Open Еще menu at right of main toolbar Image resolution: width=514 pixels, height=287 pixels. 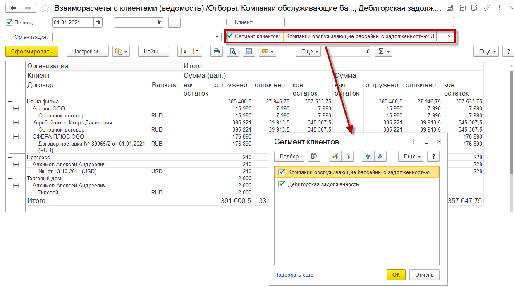point(488,52)
